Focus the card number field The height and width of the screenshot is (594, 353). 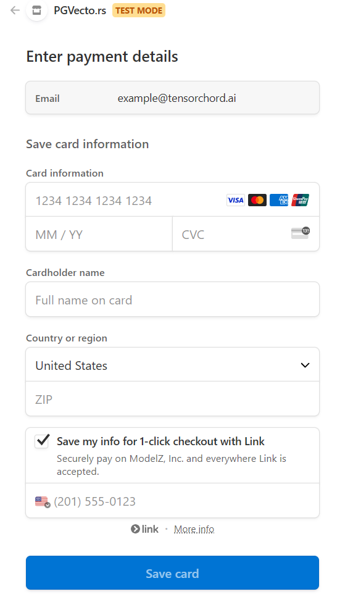click(x=172, y=200)
